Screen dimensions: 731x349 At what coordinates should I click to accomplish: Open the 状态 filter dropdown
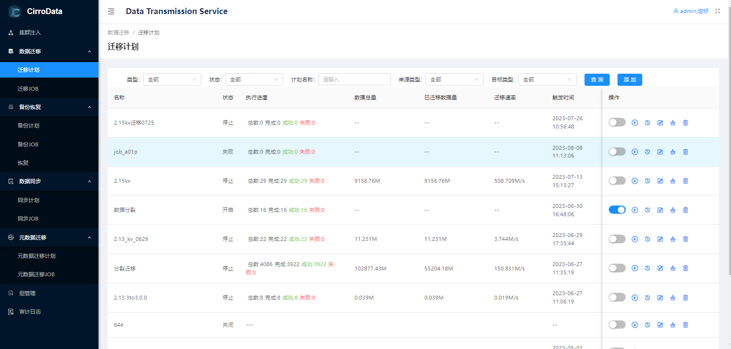[254, 79]
